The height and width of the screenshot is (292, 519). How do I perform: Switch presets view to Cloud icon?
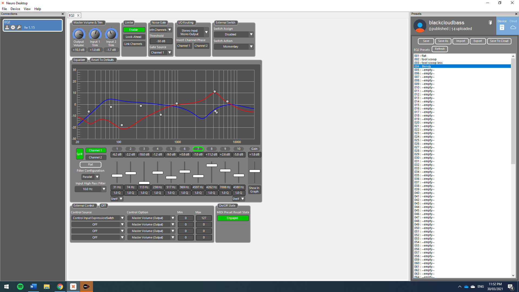(x=513, y=27)
